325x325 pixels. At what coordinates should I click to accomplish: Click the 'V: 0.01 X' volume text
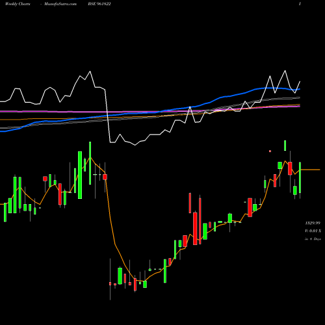313,231
